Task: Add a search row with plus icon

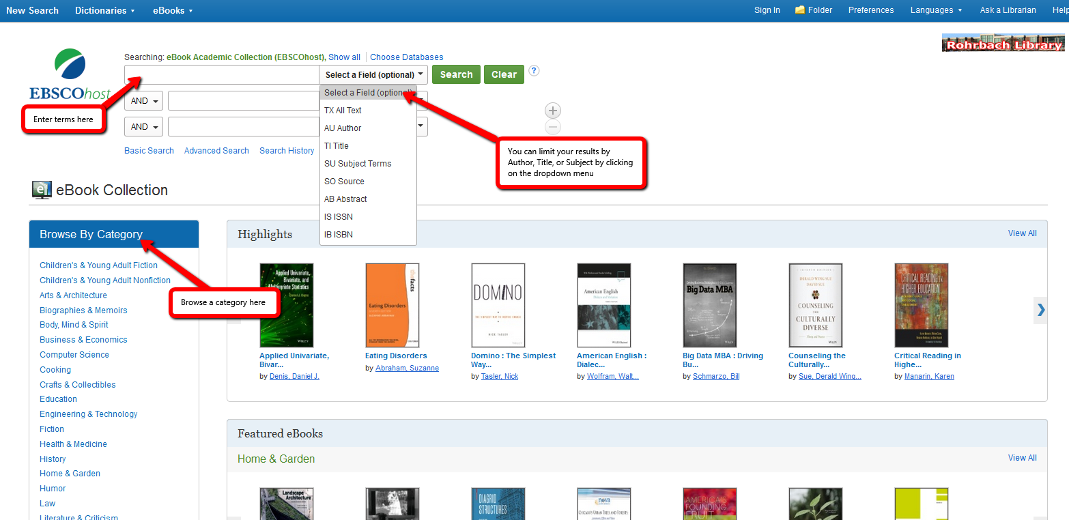Action: coord(553,111)
